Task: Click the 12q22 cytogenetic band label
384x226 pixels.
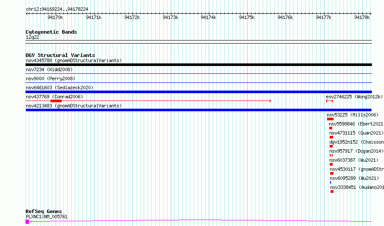Action: [32, 37]
